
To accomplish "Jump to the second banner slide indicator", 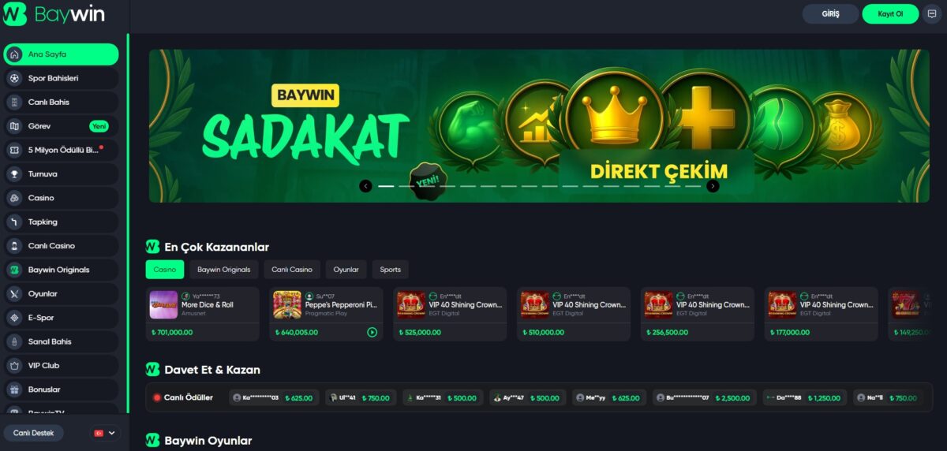I will coord(406,186).
